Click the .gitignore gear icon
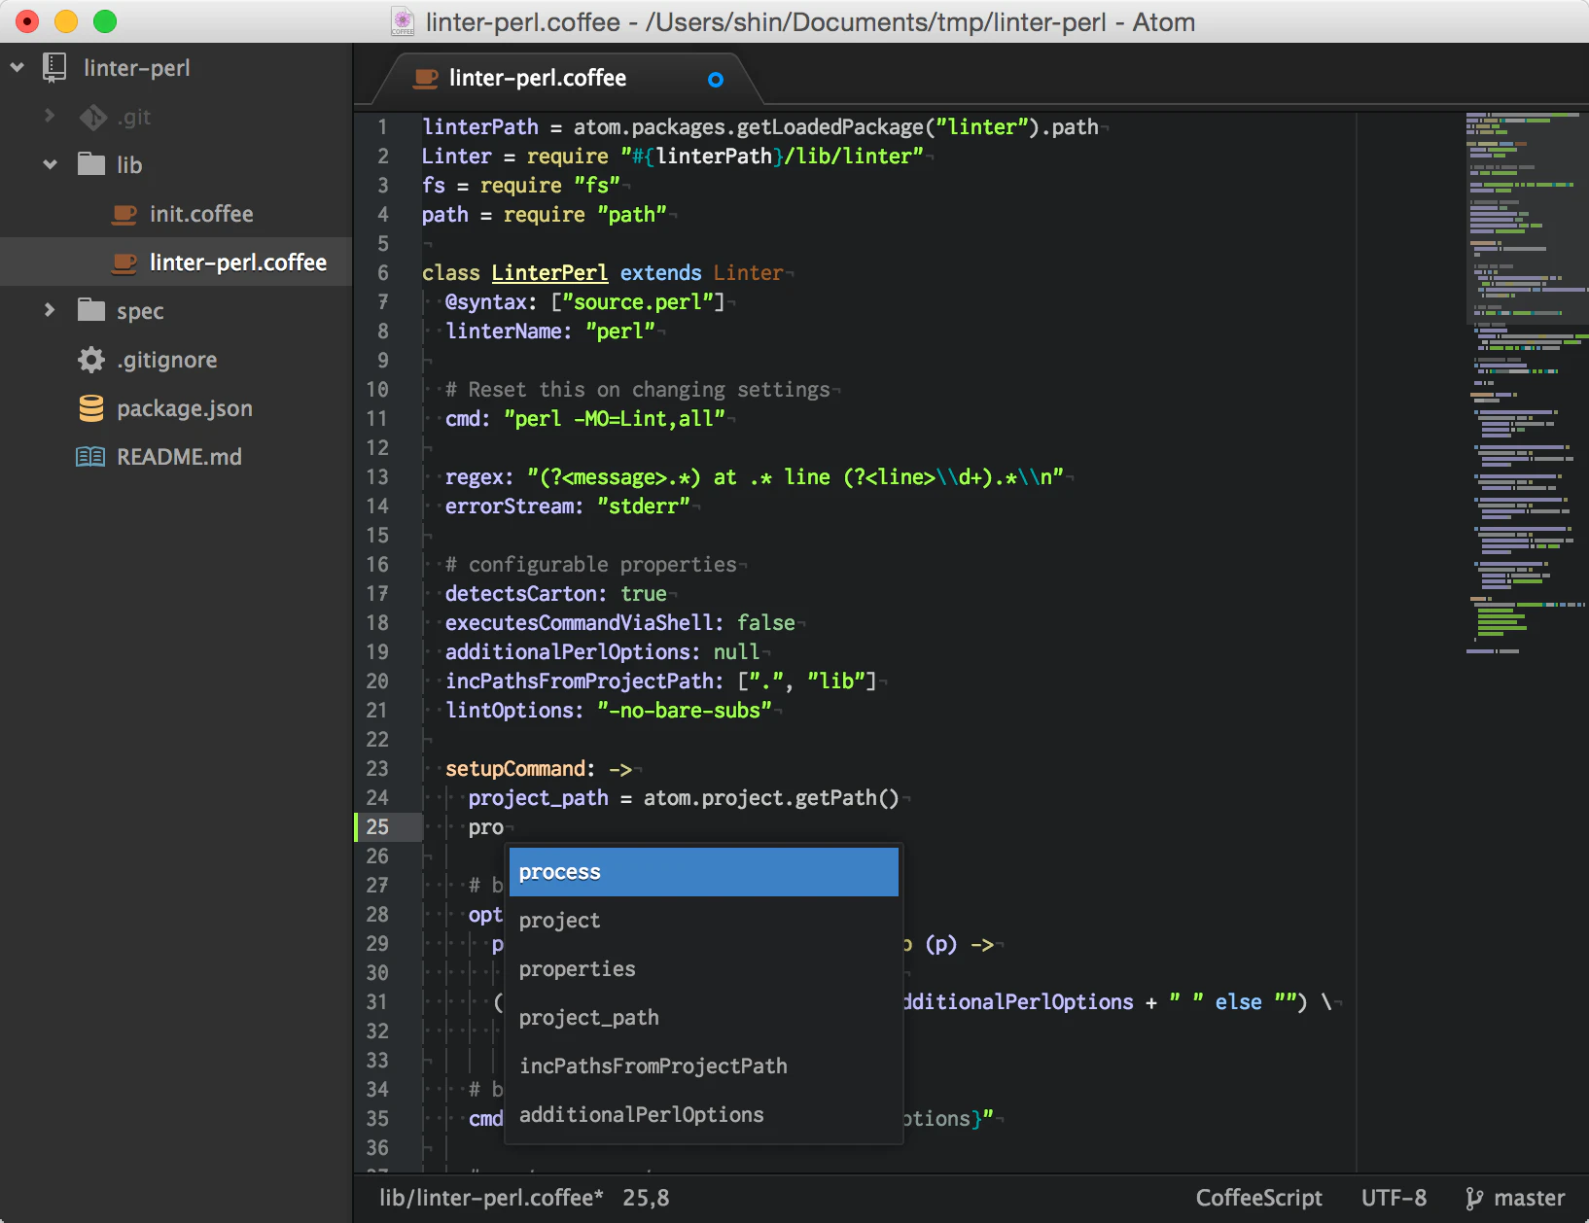This screenshot has height=1223, width=1589. coord(91,360)
